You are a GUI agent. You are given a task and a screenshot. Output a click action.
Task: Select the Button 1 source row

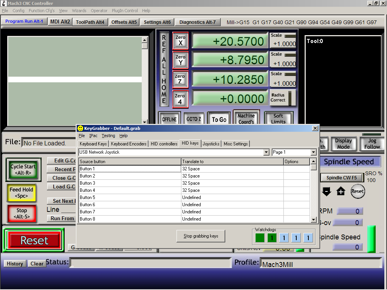point(130,169)
